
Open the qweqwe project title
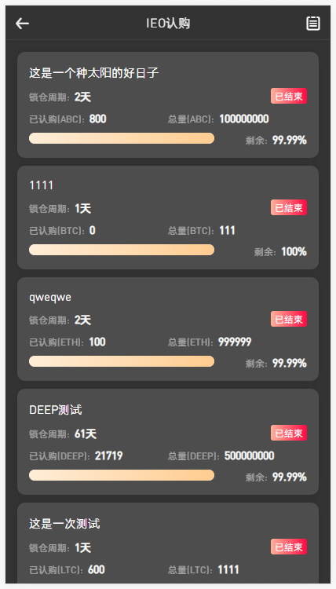tap(50, 297)
